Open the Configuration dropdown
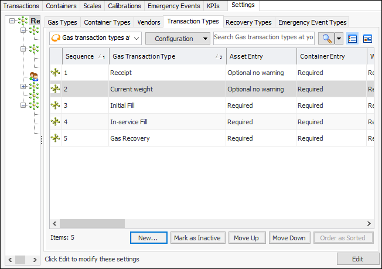This screenshot has width=382, height=269. (178, 39)
